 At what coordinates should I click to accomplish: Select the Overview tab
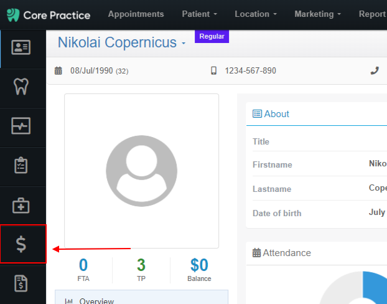[x=141, y=297]
